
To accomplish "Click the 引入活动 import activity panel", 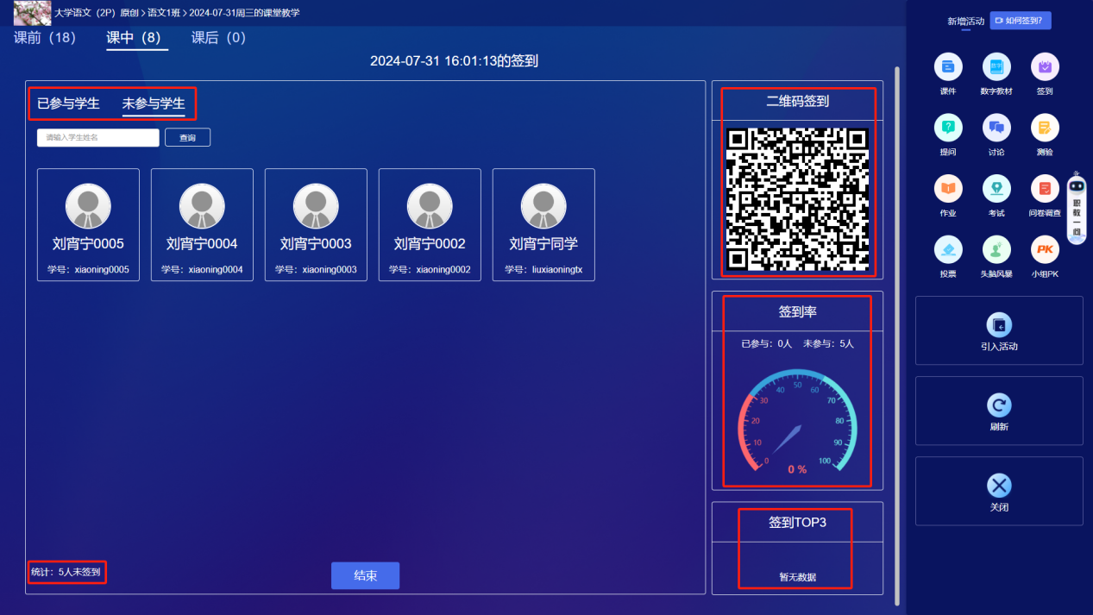I will [x=999, y=330].
